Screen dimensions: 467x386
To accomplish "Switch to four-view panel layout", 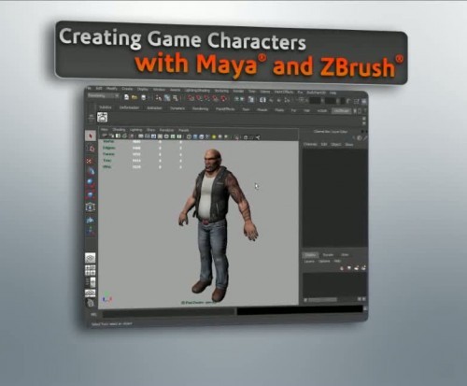I will pyautogui.click(x=91, y=270).
